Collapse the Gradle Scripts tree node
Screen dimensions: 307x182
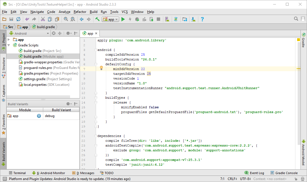pyautogui.click(x=9, y=45)
